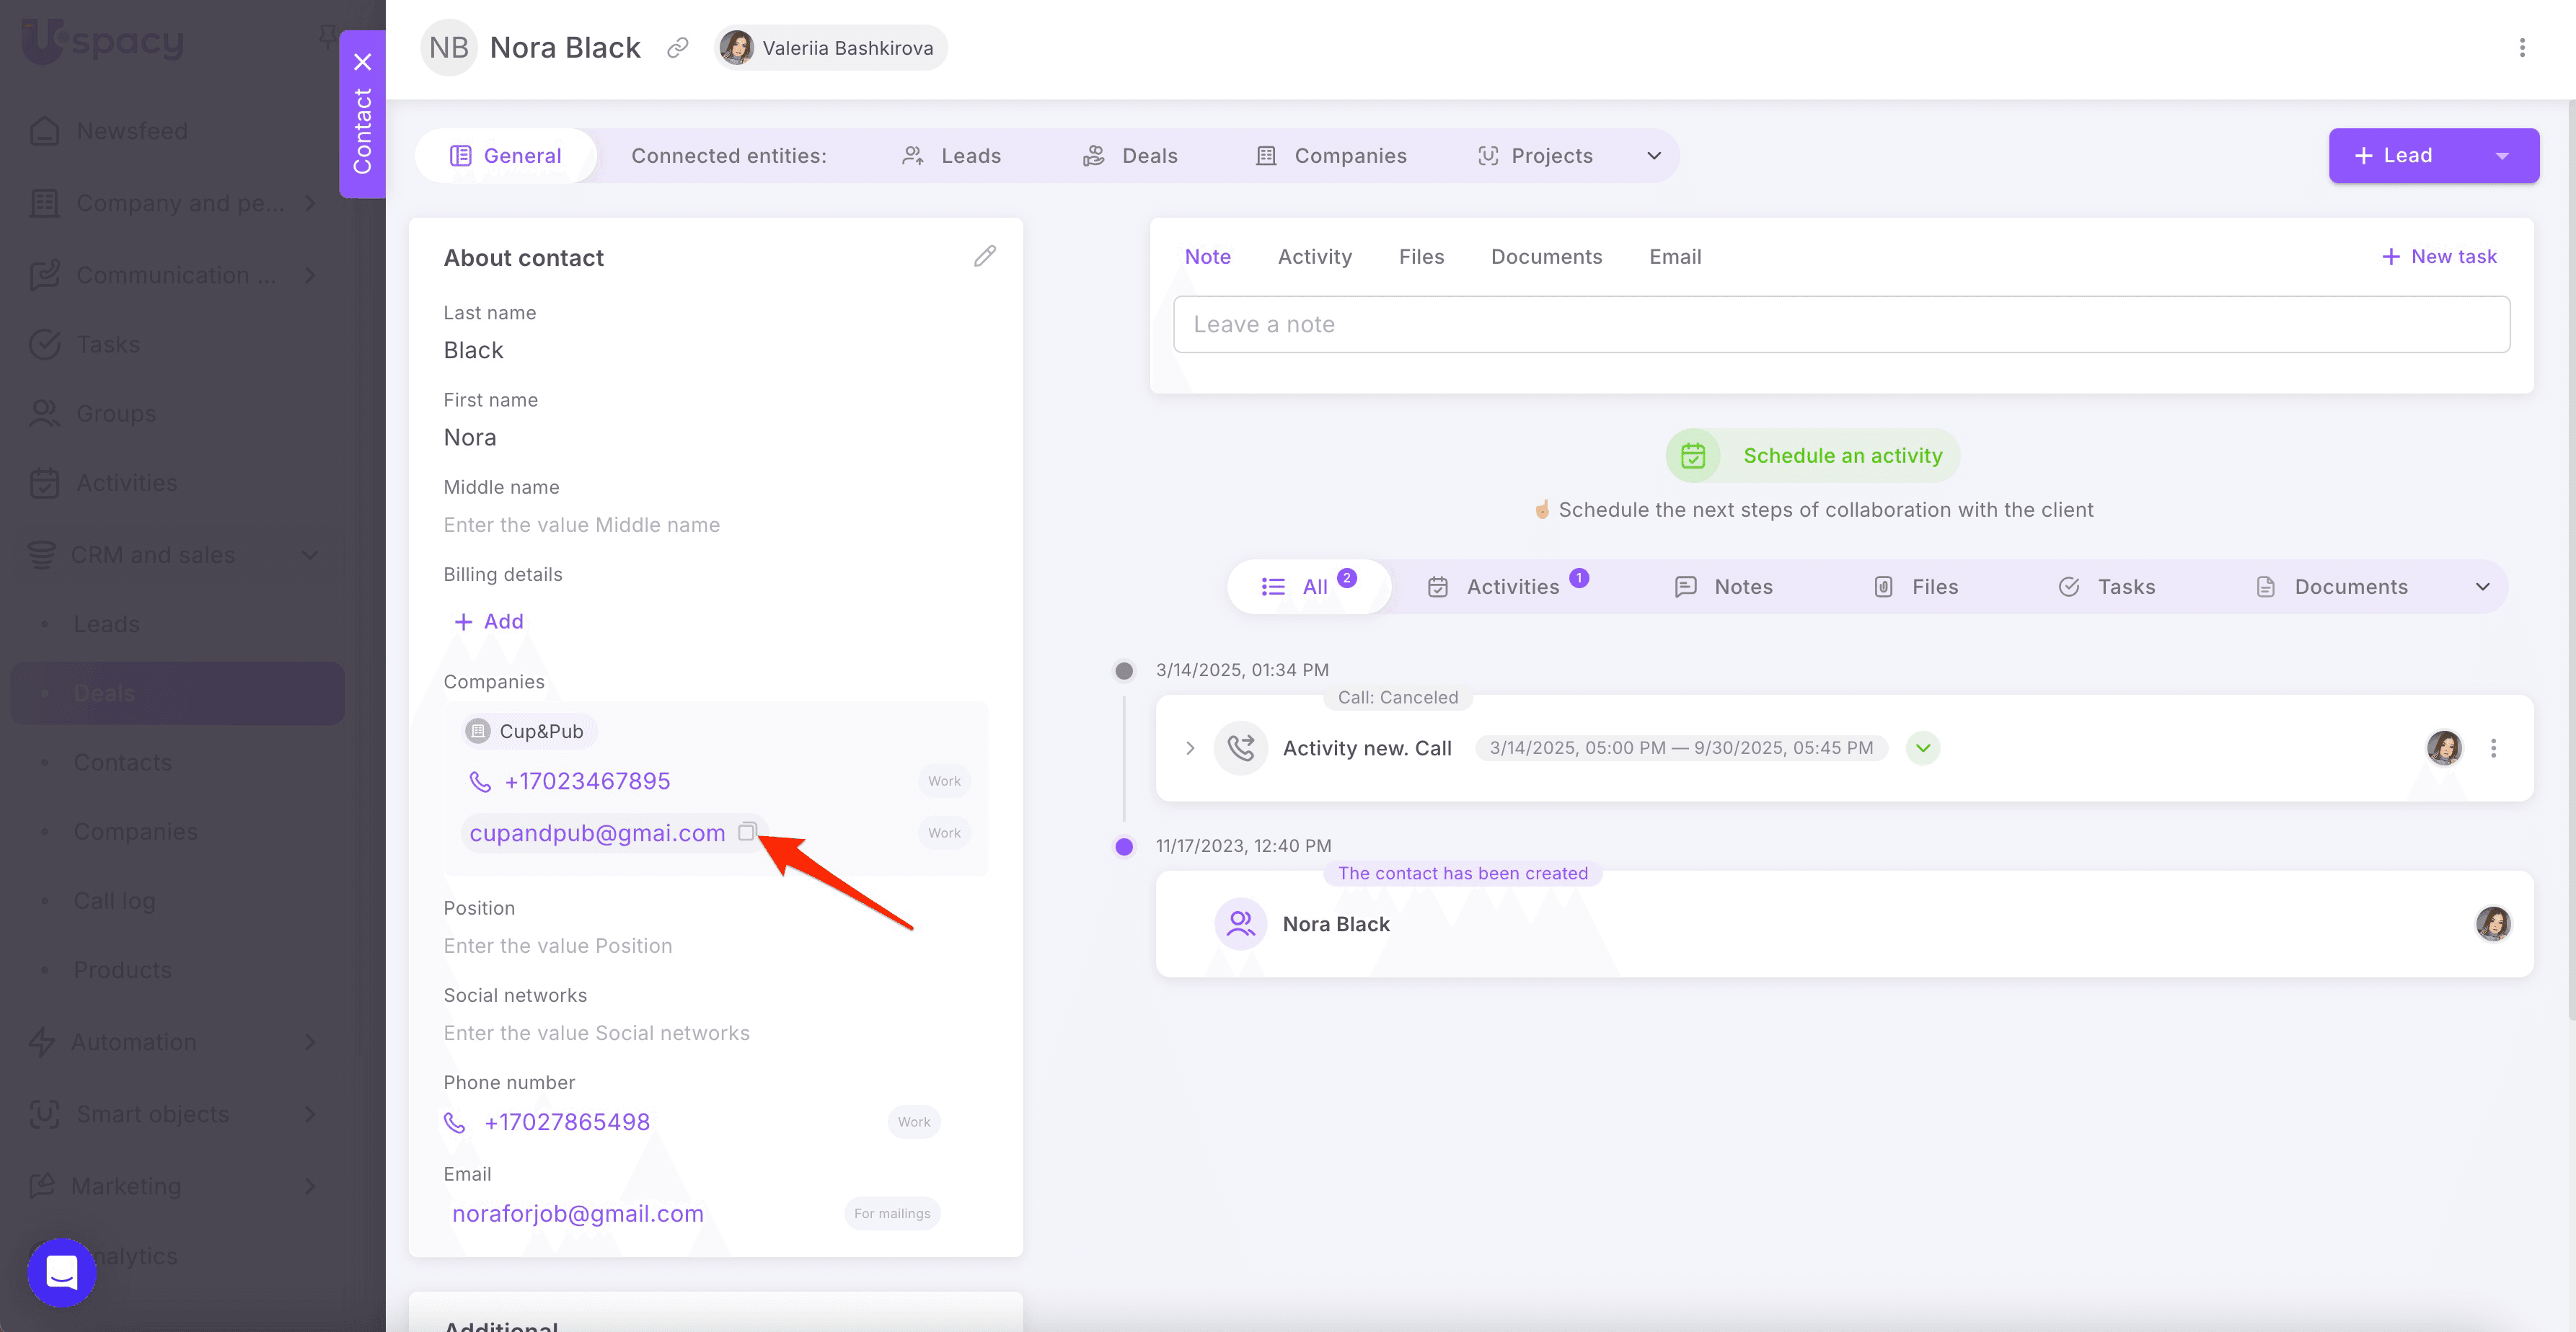The height and width of the screenshot is (1332, 2576).
Task: Click the phone icon next to +17023467895
Action: 480,781
